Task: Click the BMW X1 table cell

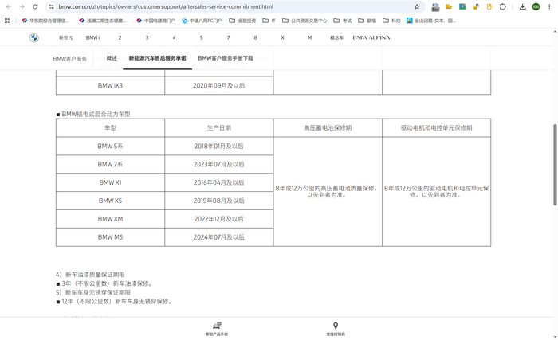Action: [110, 182]
